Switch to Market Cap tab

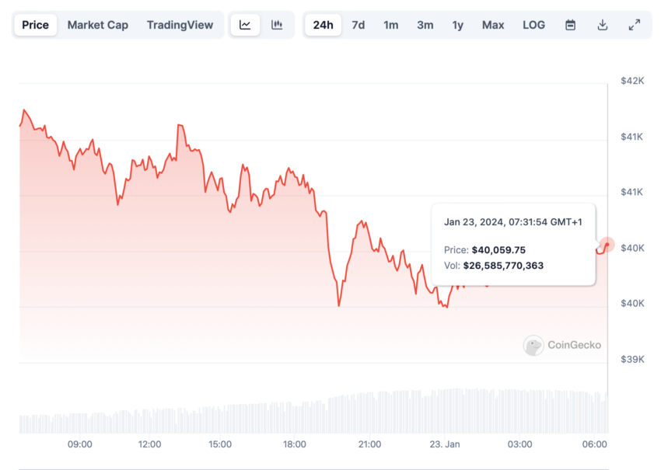point(98,25)
